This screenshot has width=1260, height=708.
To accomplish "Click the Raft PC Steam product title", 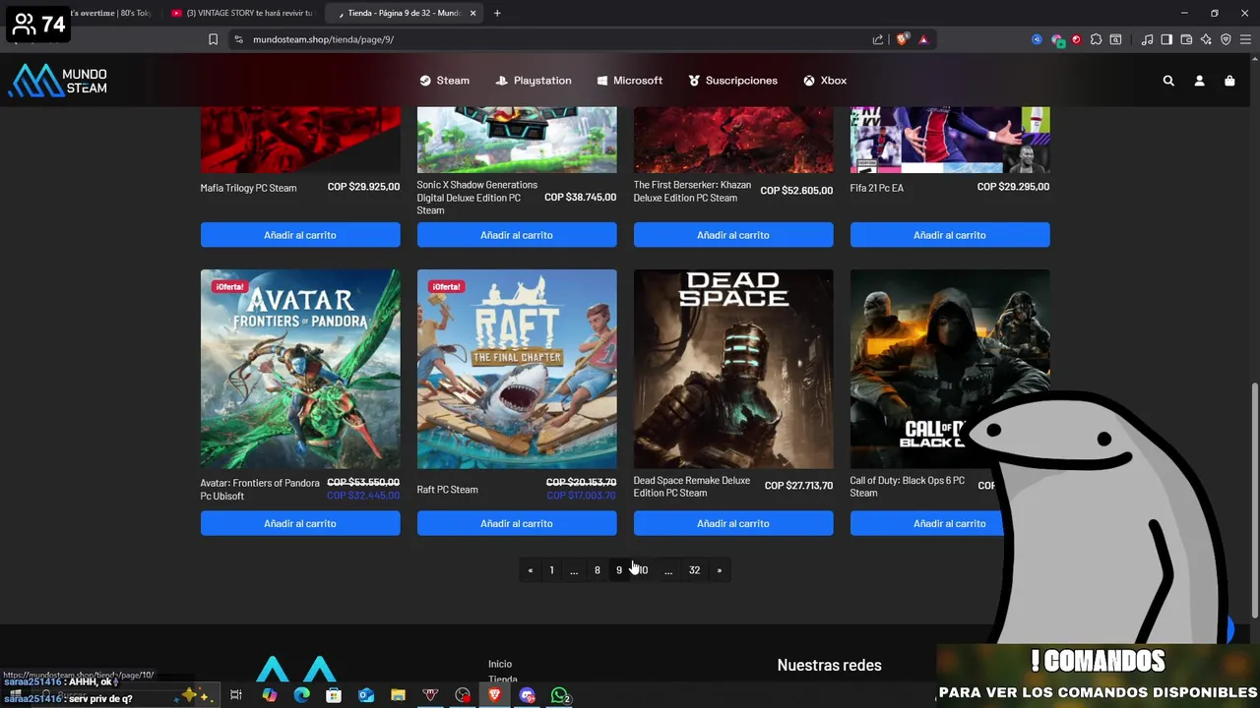I will 447,490.
